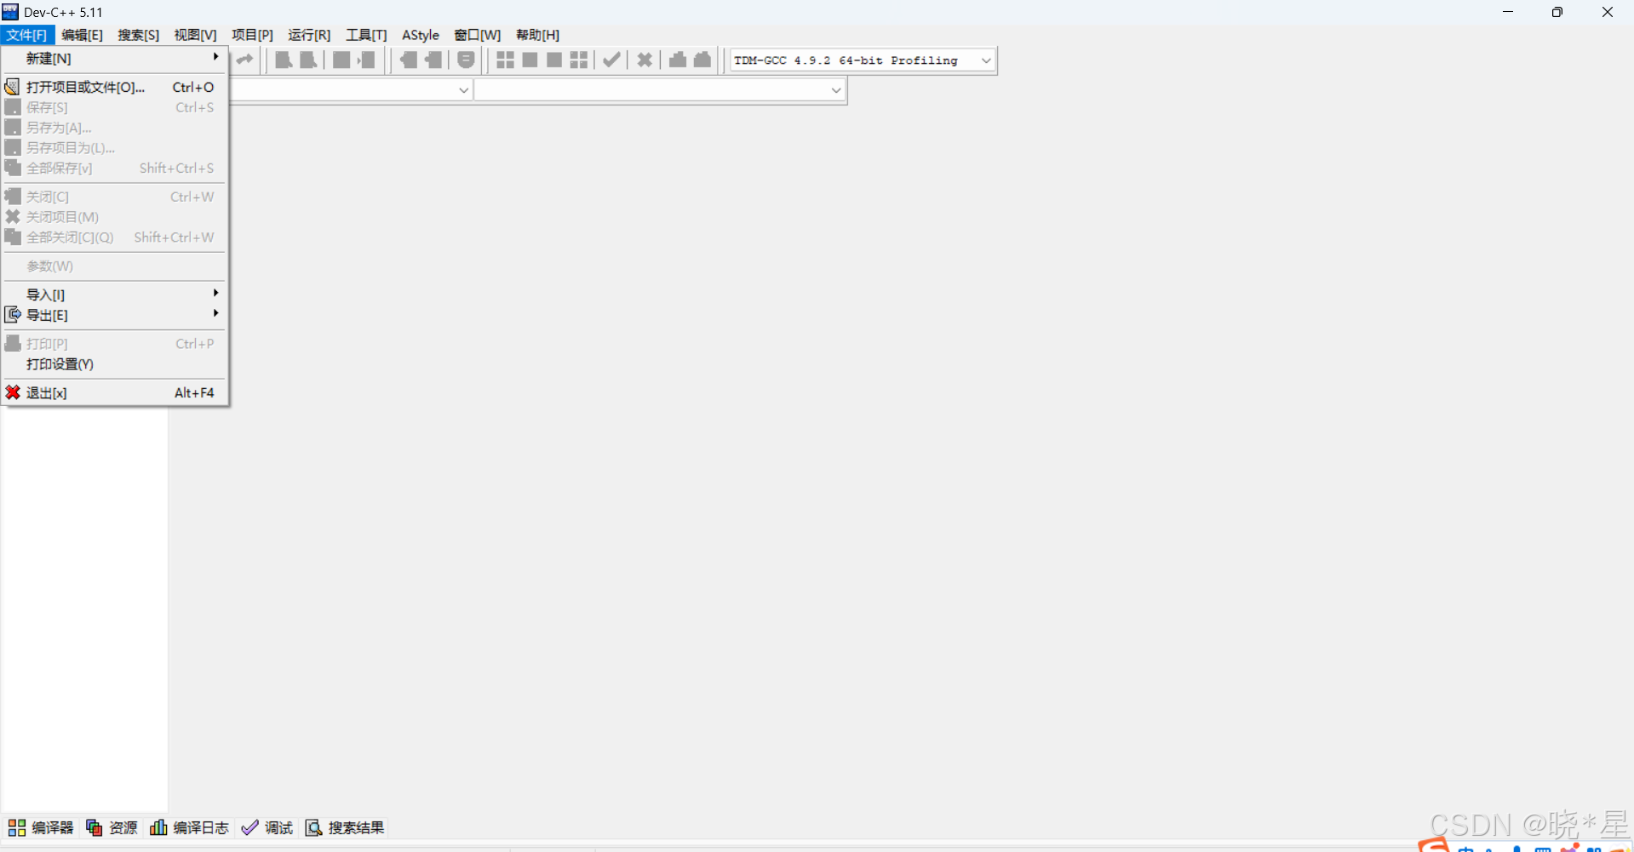Click the Delete Profiling Information icon
Screen dimensions: 1634x852
[x=702, y=60]
